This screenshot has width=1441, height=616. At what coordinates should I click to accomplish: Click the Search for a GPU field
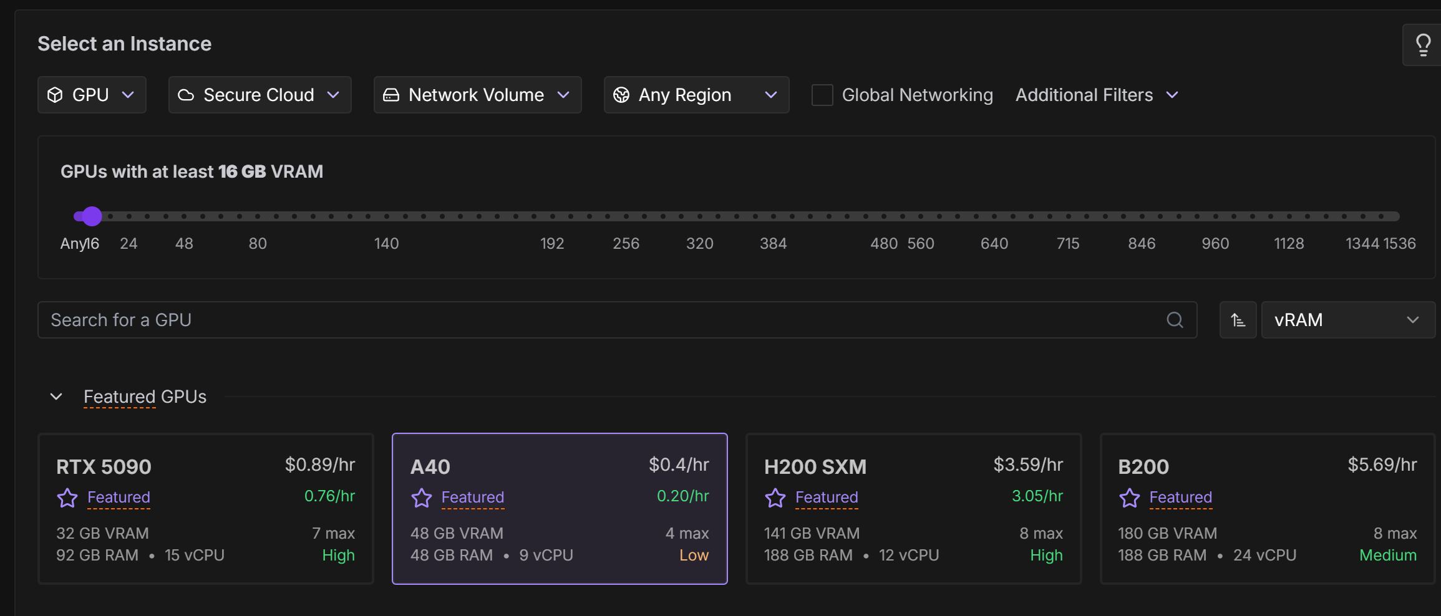[599, 320]
